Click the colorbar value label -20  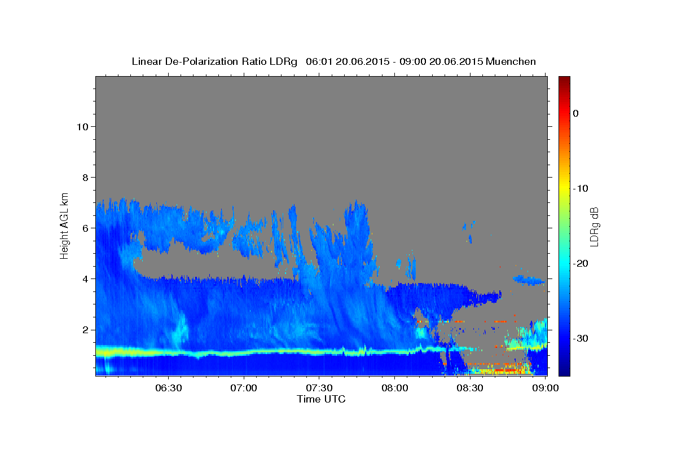click(x=581, y=263)
